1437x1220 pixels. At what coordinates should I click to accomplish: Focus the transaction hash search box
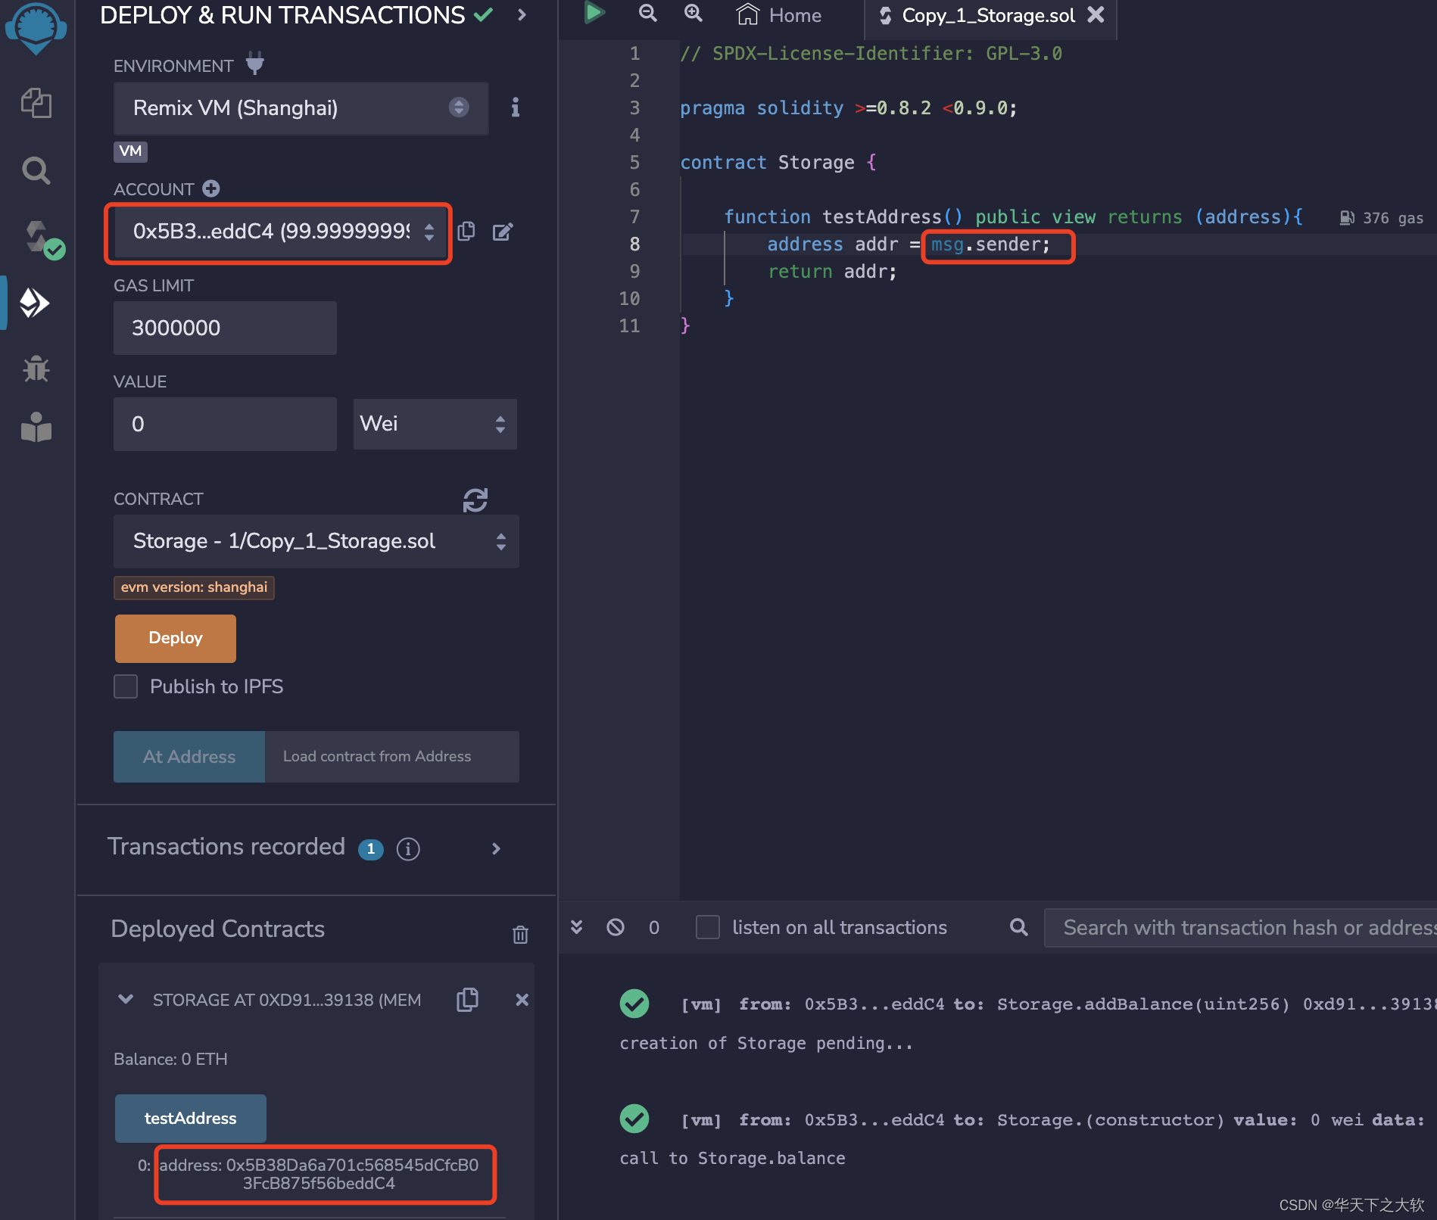click(x=1240, y=927)
